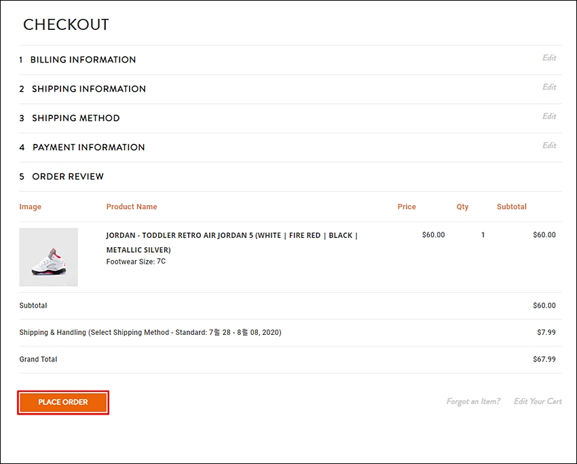Select the Qty column header
The image size is (577, 464).
462,207
